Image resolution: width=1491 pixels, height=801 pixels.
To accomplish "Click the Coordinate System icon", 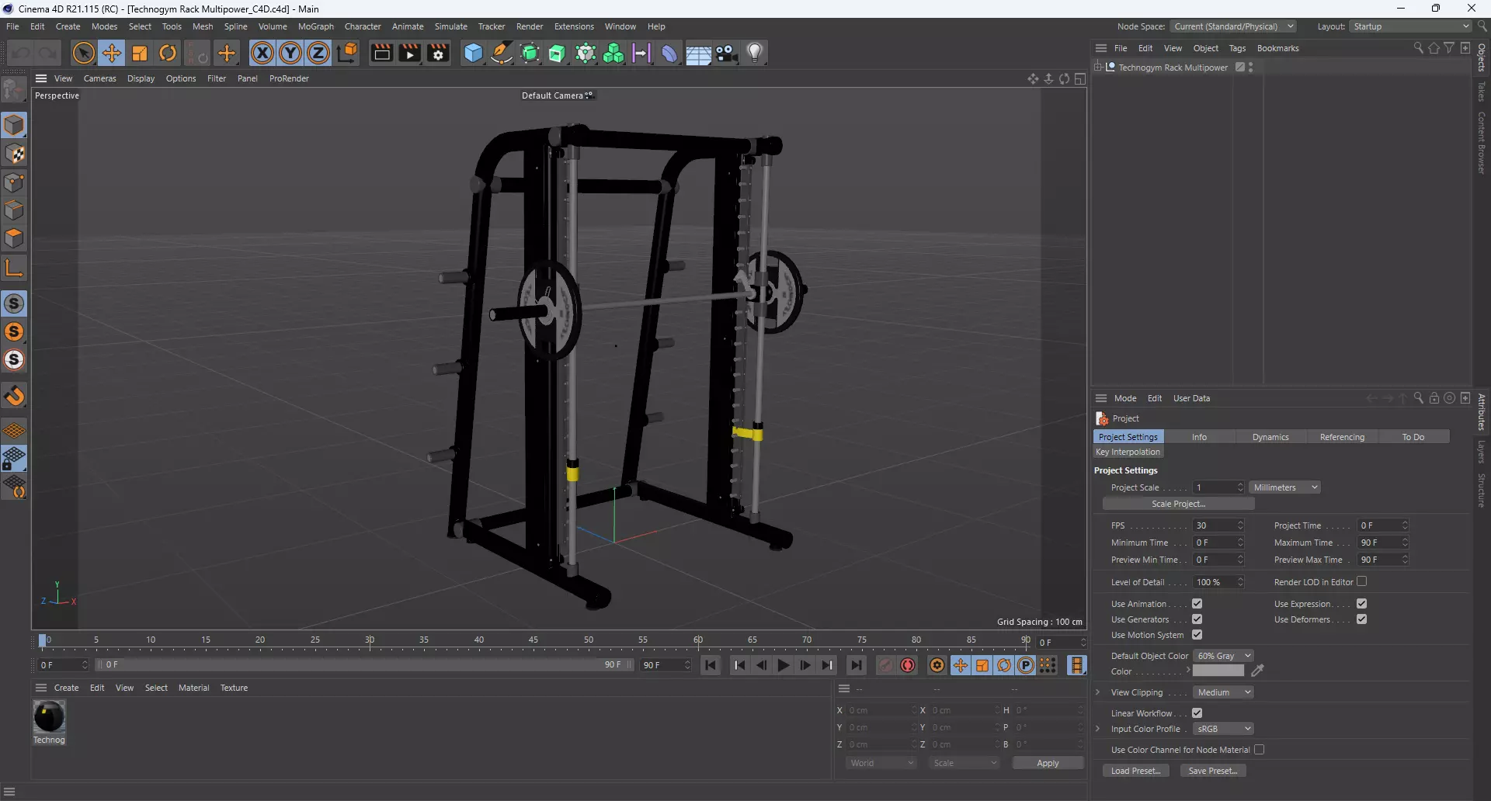I will point(348,53).
